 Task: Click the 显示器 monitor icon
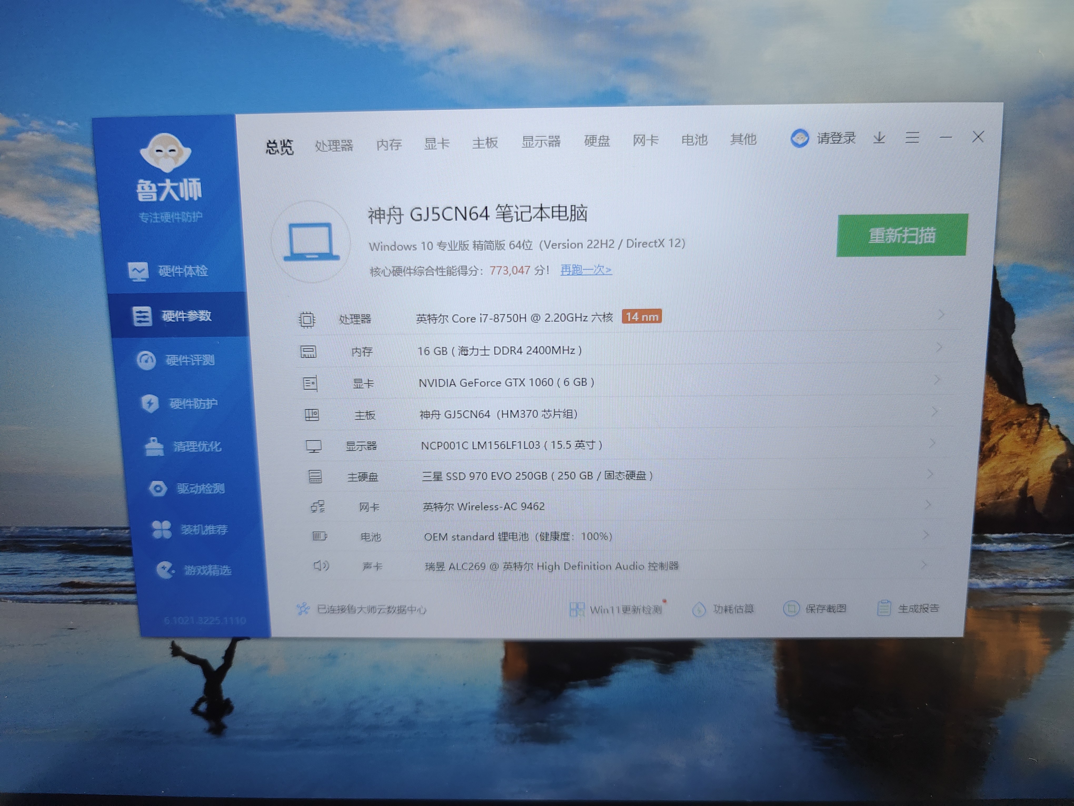(x=314, y=446)
